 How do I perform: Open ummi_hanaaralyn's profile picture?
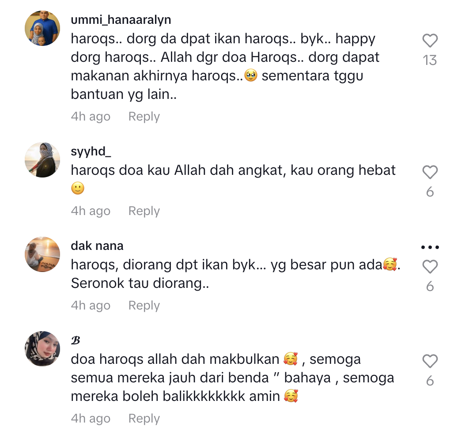tap(42, 28)
